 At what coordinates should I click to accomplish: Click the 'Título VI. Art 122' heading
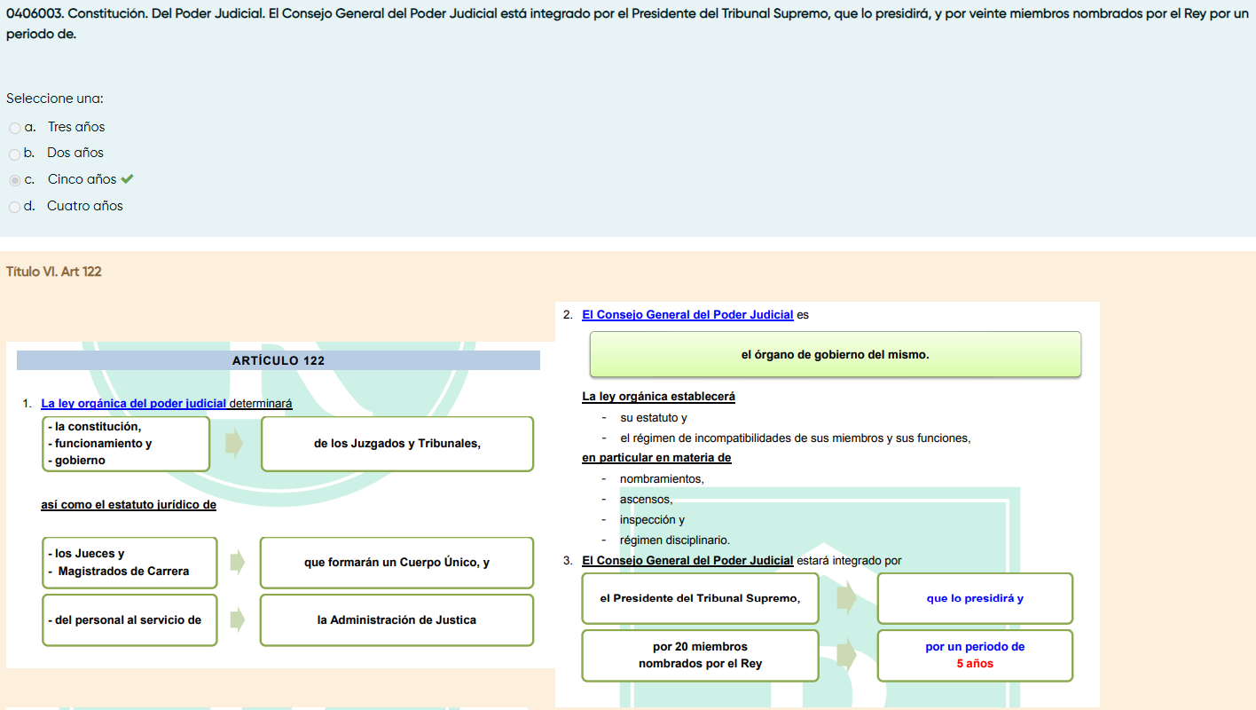pos(54,272)
